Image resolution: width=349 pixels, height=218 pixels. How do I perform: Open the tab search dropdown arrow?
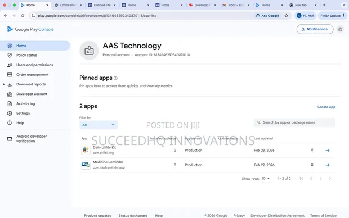[x=344, y=5]
